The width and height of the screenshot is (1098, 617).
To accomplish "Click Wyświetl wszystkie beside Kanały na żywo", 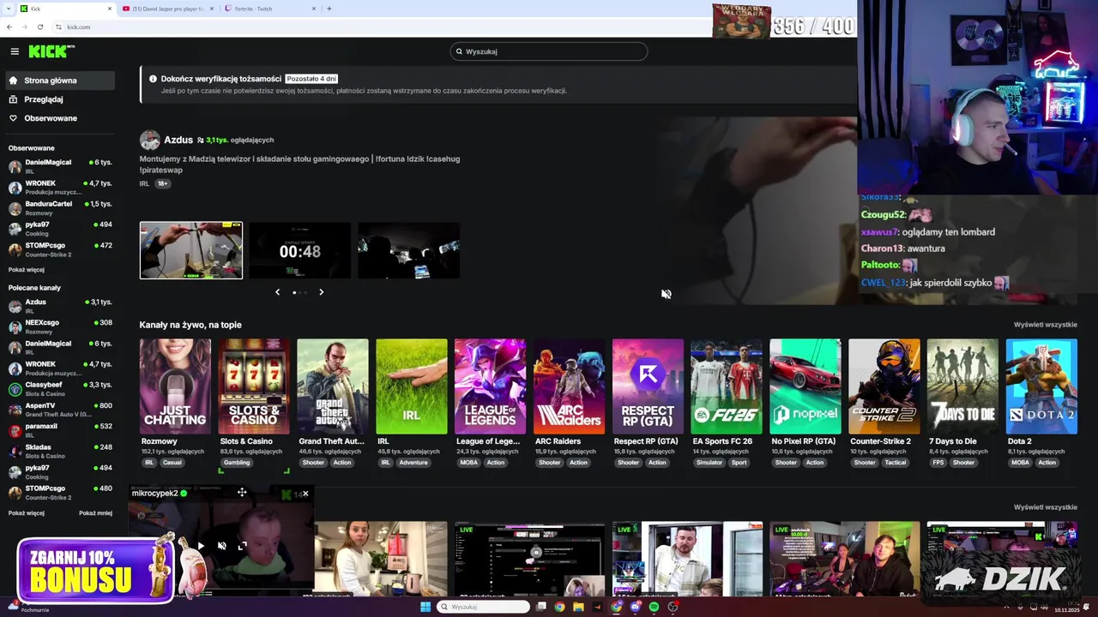I will coord(1045,325).
